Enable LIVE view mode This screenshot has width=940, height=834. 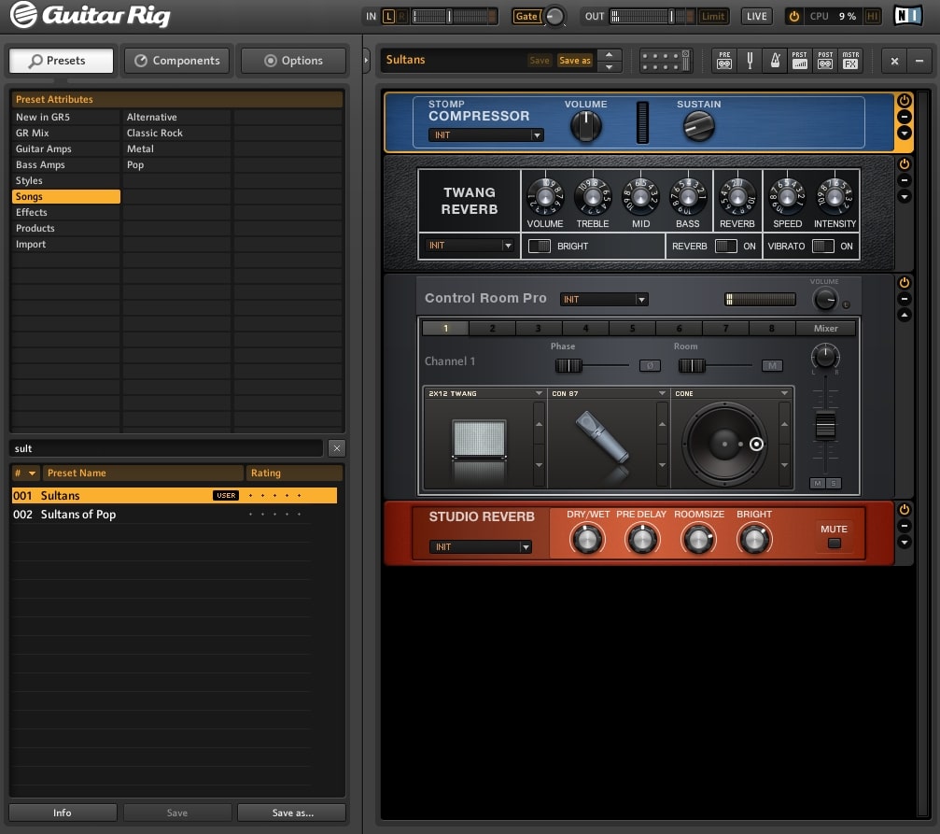pyautogui.click(x=756, y=16)
